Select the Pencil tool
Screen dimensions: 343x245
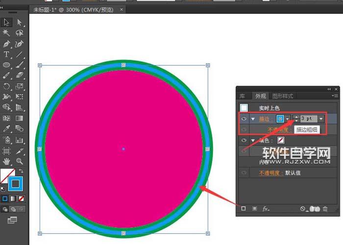coord(6,75)
